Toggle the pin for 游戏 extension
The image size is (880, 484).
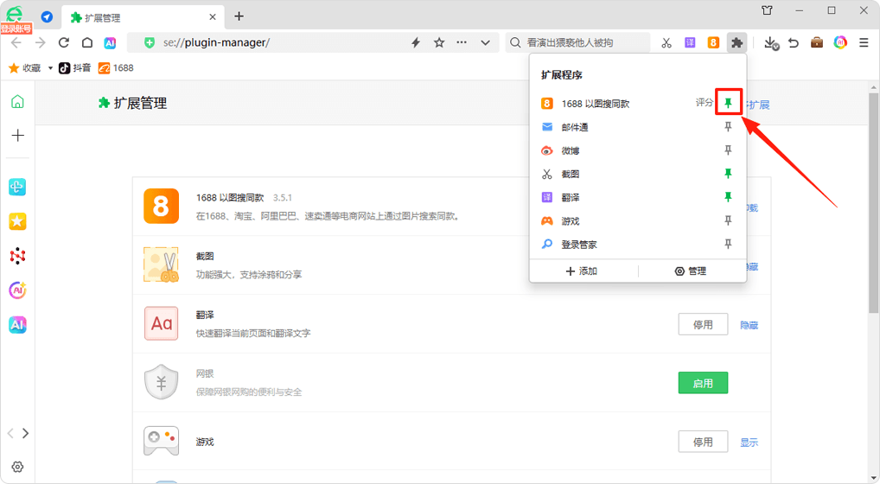pos(728,221)
